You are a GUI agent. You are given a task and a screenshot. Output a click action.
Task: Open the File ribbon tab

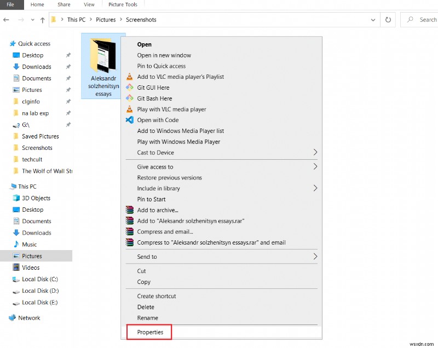[10, 4]
